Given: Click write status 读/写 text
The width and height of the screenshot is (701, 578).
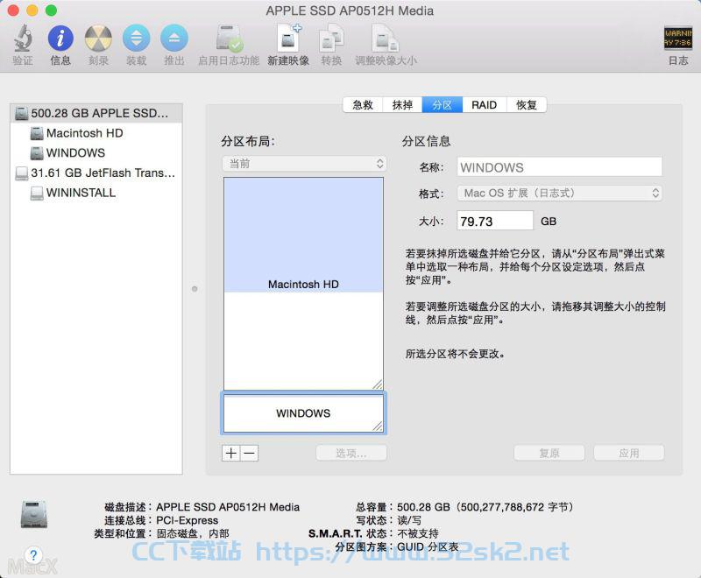Looking at the screenshot, I should coord(409,520).
